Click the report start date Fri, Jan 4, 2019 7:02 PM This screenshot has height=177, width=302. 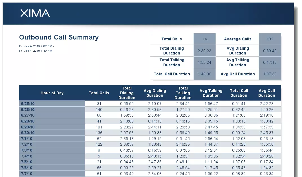coord(36,46)
